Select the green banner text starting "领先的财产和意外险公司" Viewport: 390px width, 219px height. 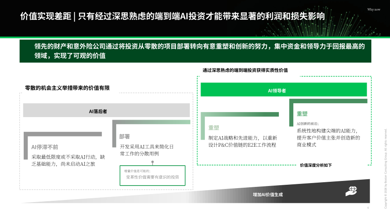[x=200, y=51]
